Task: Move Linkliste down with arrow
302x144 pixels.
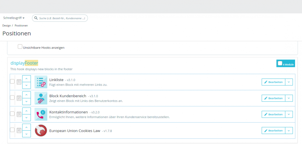Action: [27, 85]
